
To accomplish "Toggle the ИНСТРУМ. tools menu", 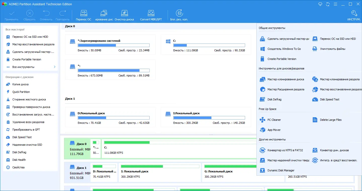I will pyautogui.click(x=354, y=16).
